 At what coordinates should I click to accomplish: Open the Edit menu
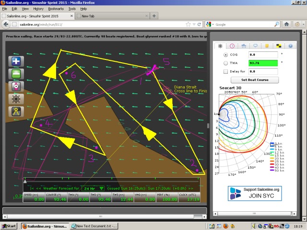pos(14,9)
